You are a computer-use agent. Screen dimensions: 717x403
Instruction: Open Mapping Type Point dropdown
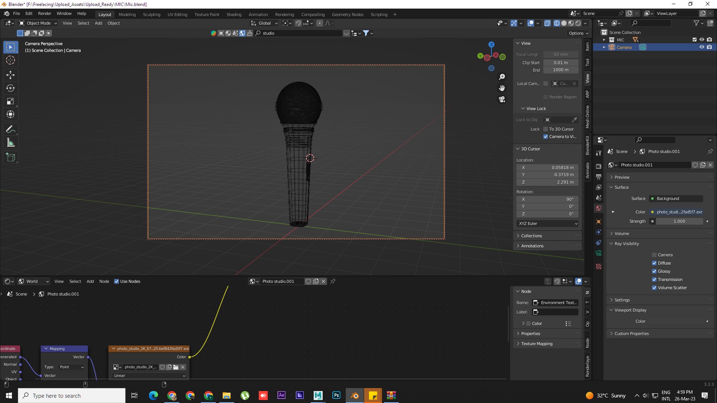[71, 367]
